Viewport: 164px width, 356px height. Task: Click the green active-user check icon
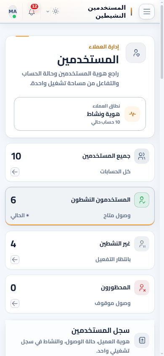[x=142, y=200]
